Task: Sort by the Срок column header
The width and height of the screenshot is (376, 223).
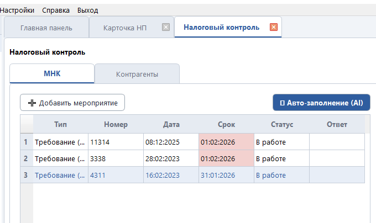Action: pos(226,124)
